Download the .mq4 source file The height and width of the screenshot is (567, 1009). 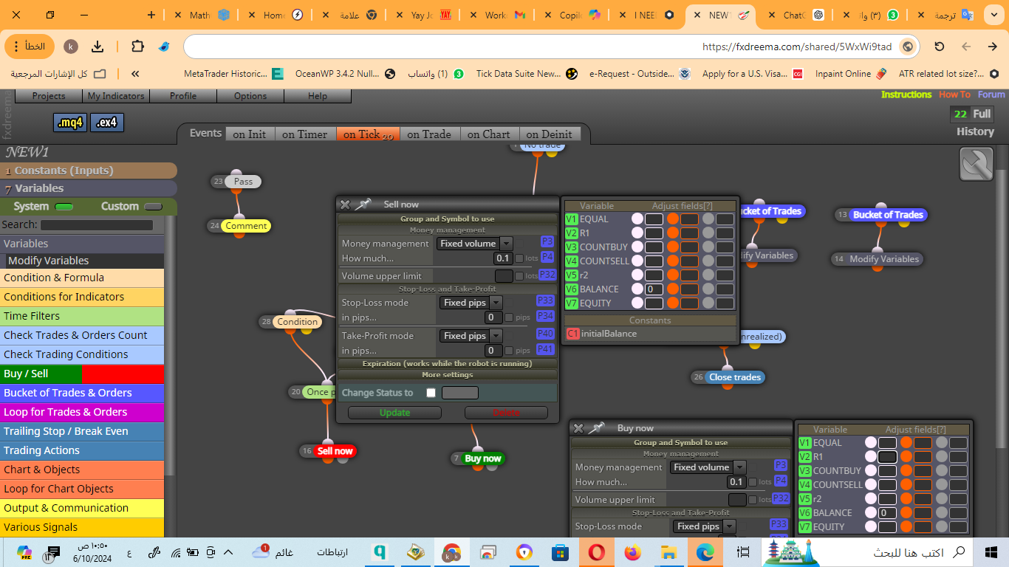(x=70, y=123)
